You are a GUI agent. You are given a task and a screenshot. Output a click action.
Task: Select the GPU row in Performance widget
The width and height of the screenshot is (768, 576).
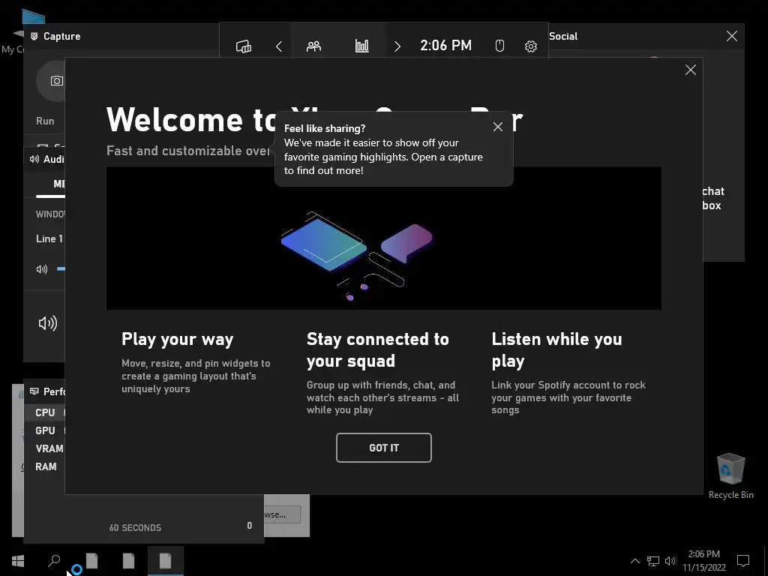tap(44, 430)
